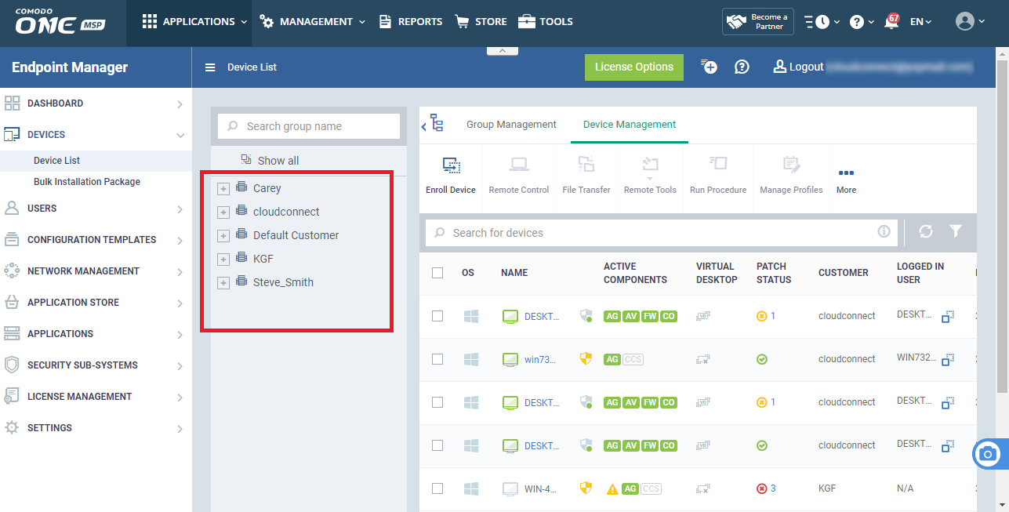Switch to Device Management tab
Viewport: 1009px width, 512px height.
click(x=630, y=125)
